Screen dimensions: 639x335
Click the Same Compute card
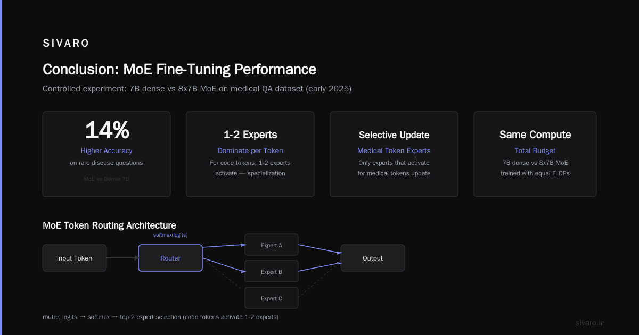pyautogui.click(x=535, y=154)
